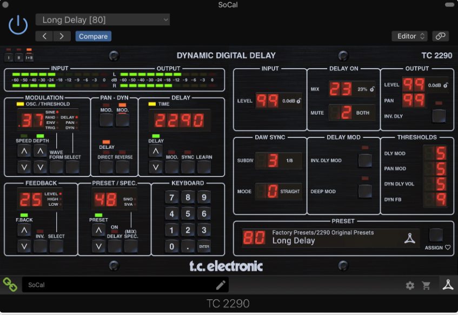Screen dimensions: 458x315
Task: Step PRESET up with up arrow
Action: tap(99, 230)
